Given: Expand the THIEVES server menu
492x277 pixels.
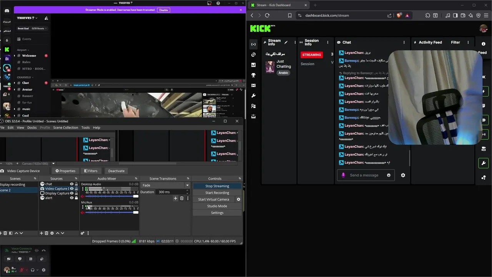Looking at the screenshot, I should point(27,18).
